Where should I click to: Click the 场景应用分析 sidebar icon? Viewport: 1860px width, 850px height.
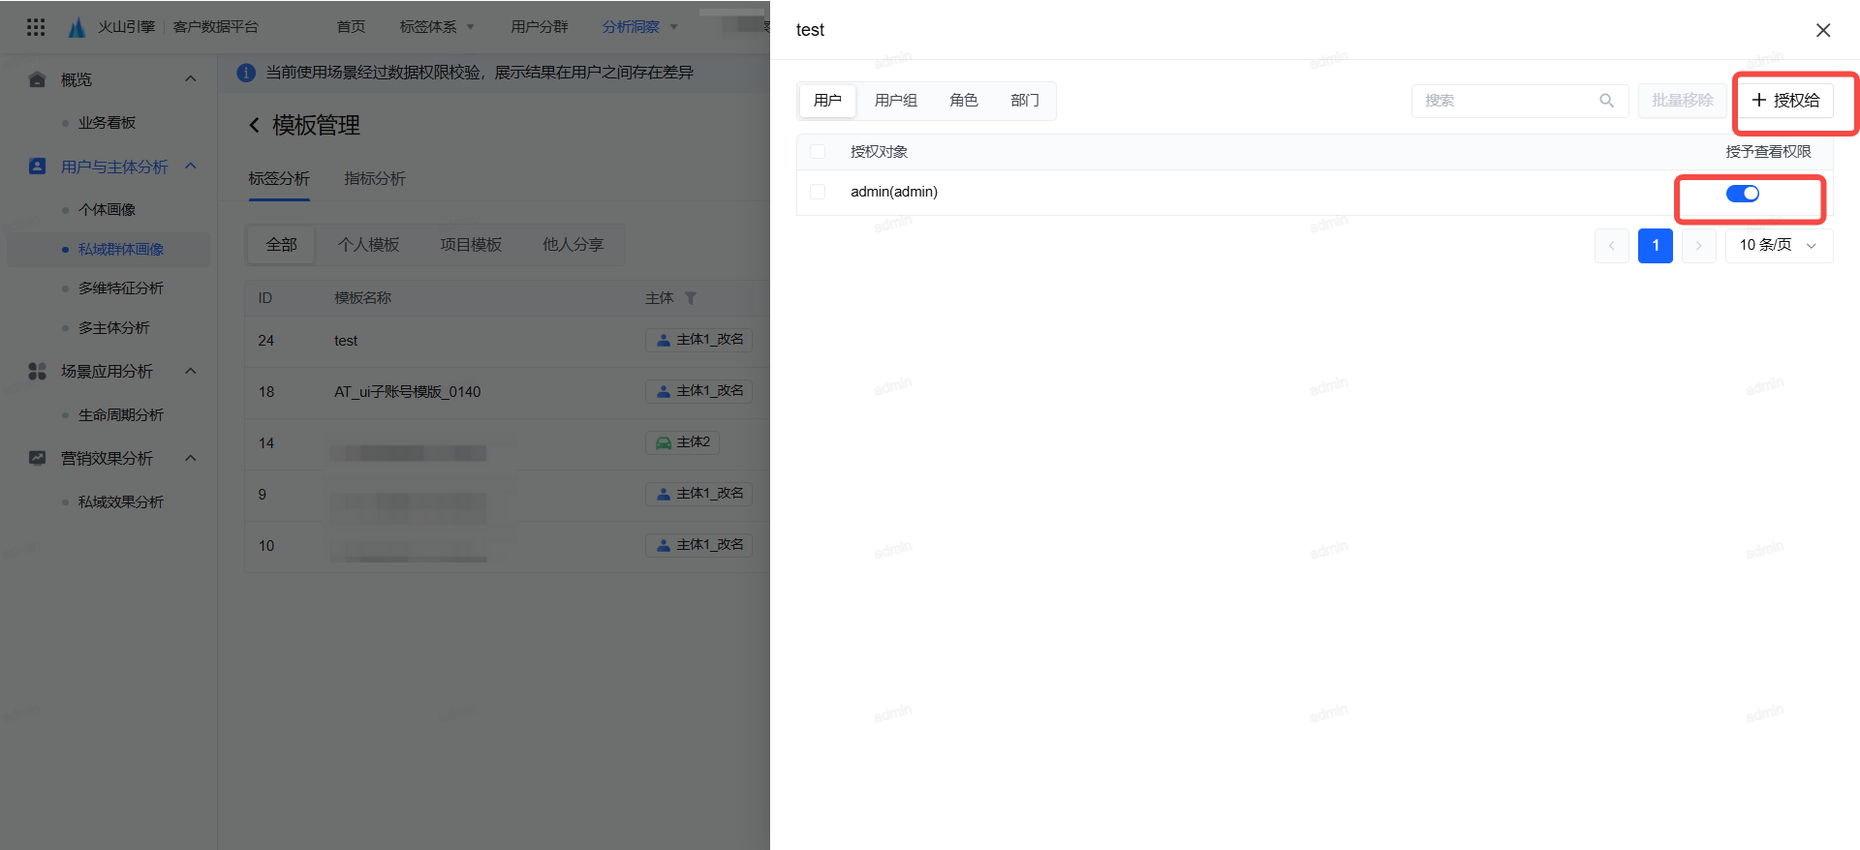(38, 371)
